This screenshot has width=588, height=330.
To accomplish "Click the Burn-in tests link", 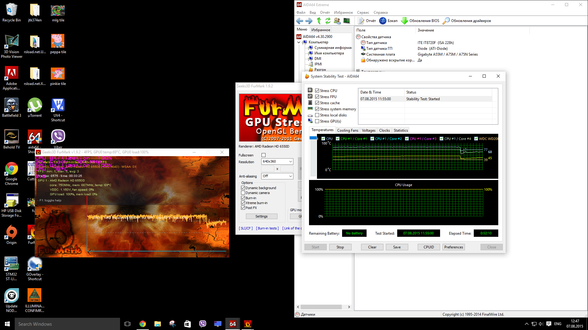I will click(267, 228).
